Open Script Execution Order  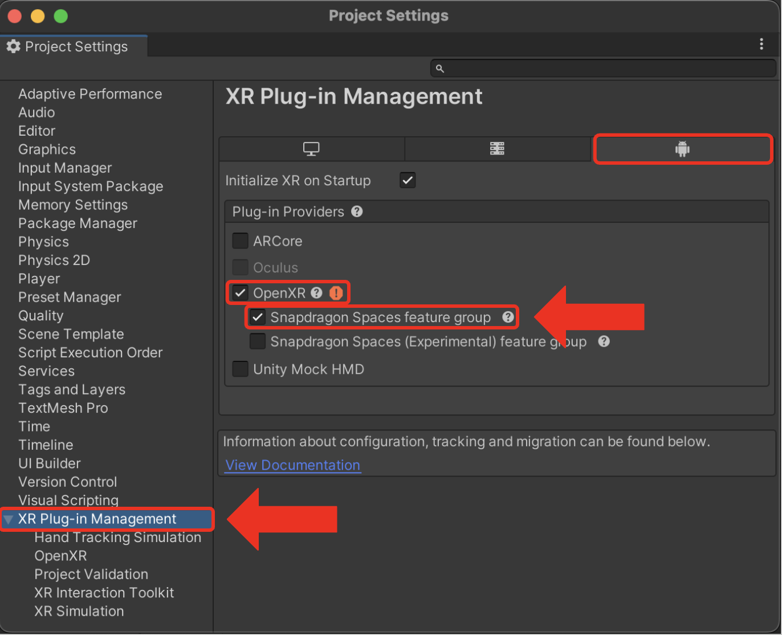pos(91,352)
